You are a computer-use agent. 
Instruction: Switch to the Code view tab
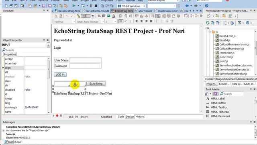pos(121,116)
